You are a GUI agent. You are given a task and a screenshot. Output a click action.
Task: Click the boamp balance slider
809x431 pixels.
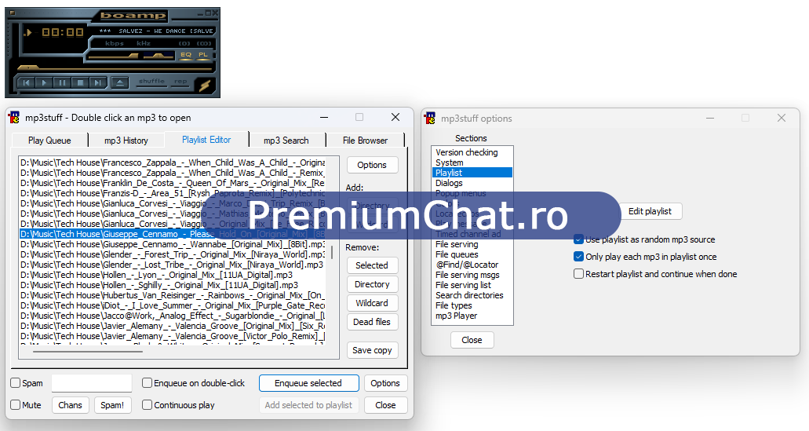pyautogui.click(x=159, y=56)
